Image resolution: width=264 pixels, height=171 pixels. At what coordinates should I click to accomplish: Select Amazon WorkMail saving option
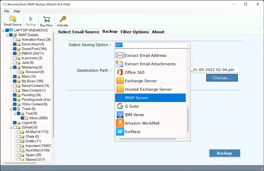142,123
